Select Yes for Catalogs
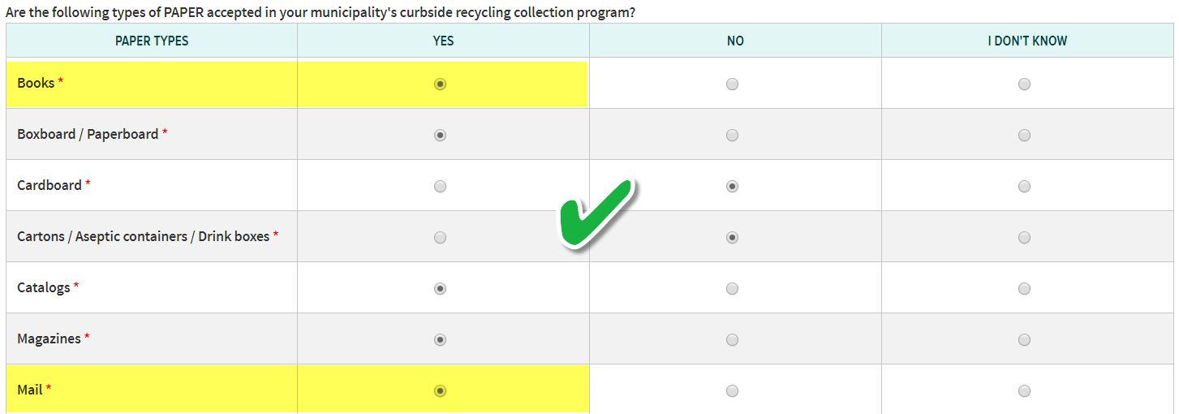 click(440, 288)
